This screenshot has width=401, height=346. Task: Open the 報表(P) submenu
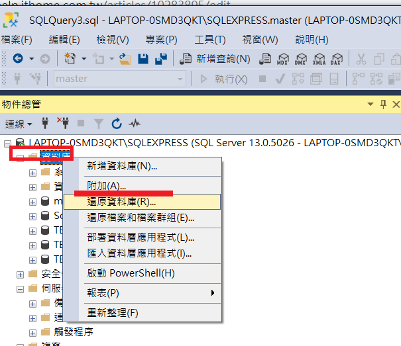tap(142, 293)
